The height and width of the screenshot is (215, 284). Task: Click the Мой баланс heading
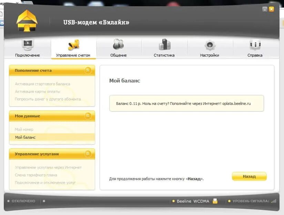tap(125, 80)
